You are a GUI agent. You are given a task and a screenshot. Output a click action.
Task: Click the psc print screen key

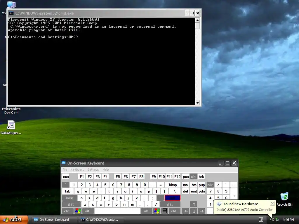tap(186, 176)
